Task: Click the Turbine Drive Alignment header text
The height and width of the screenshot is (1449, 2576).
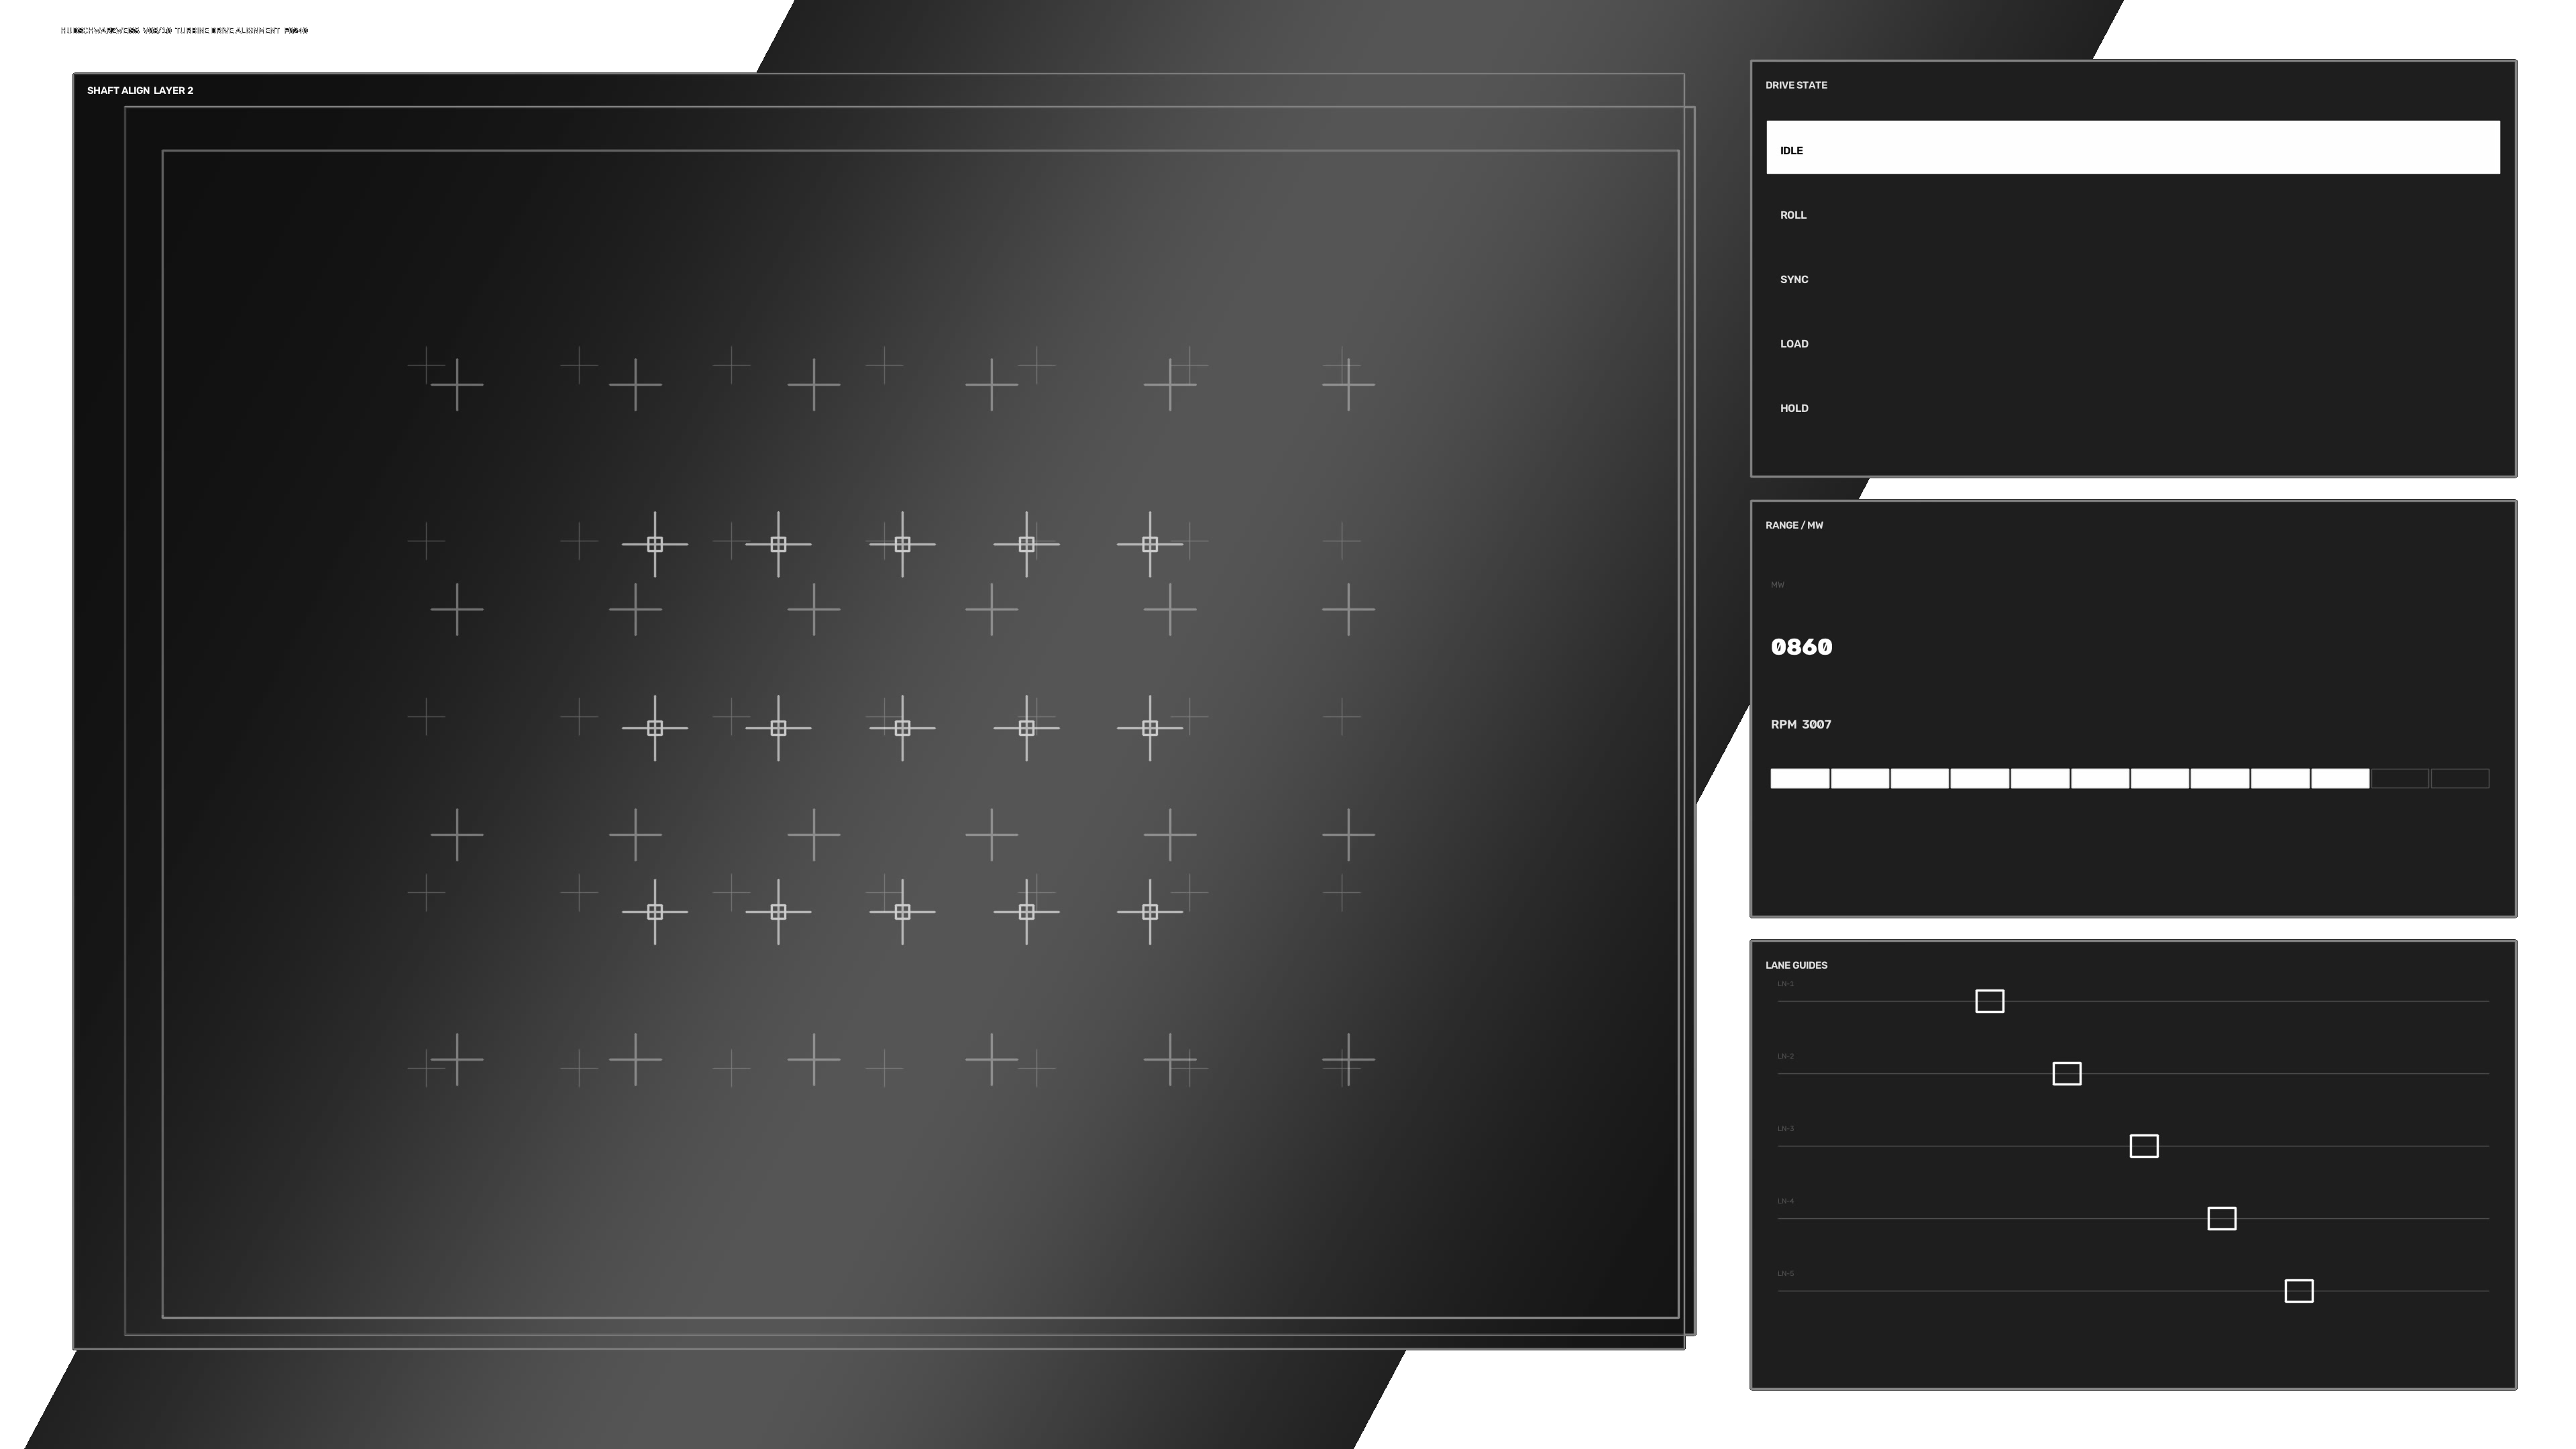Action: coord(228,30)
